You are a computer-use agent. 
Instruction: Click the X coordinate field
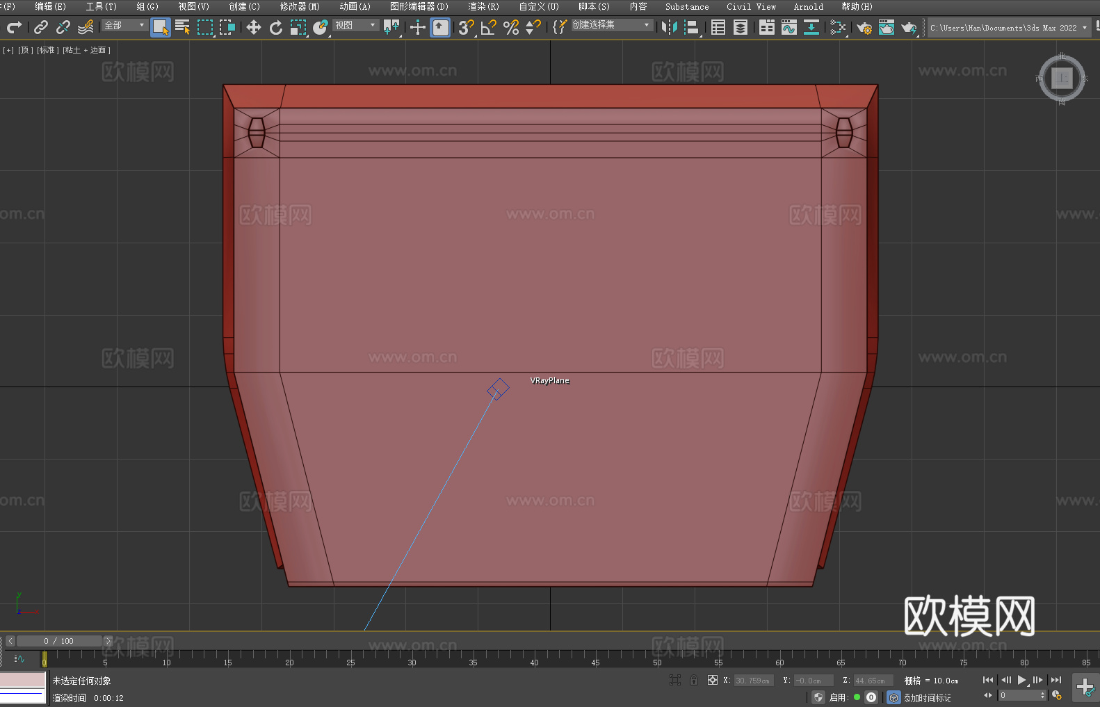click(x=754, y=681)
